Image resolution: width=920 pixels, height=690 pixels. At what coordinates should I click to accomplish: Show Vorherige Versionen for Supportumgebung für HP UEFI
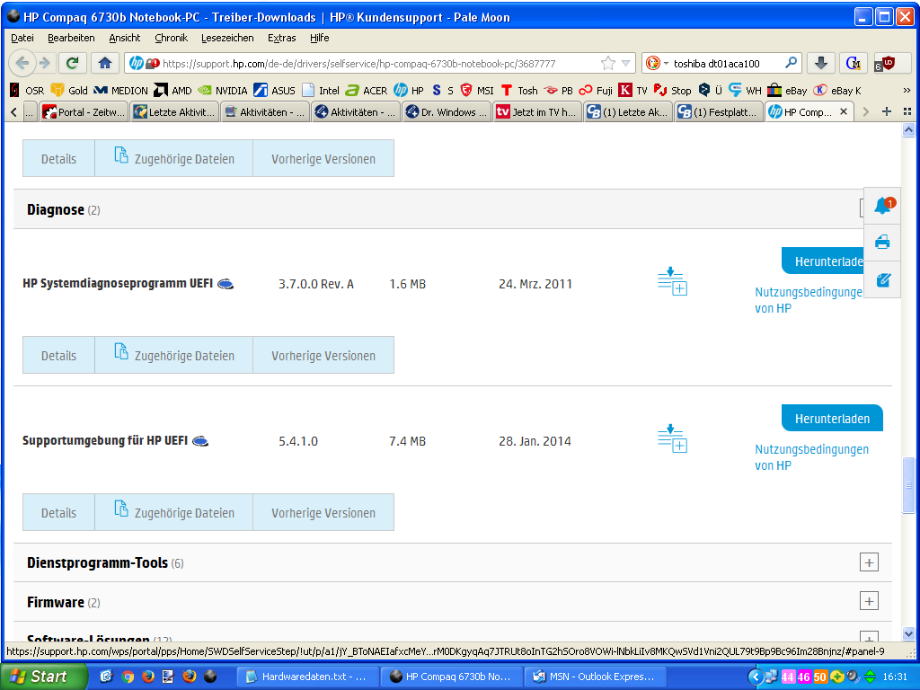pyautogui.click(x=323, y=512)
